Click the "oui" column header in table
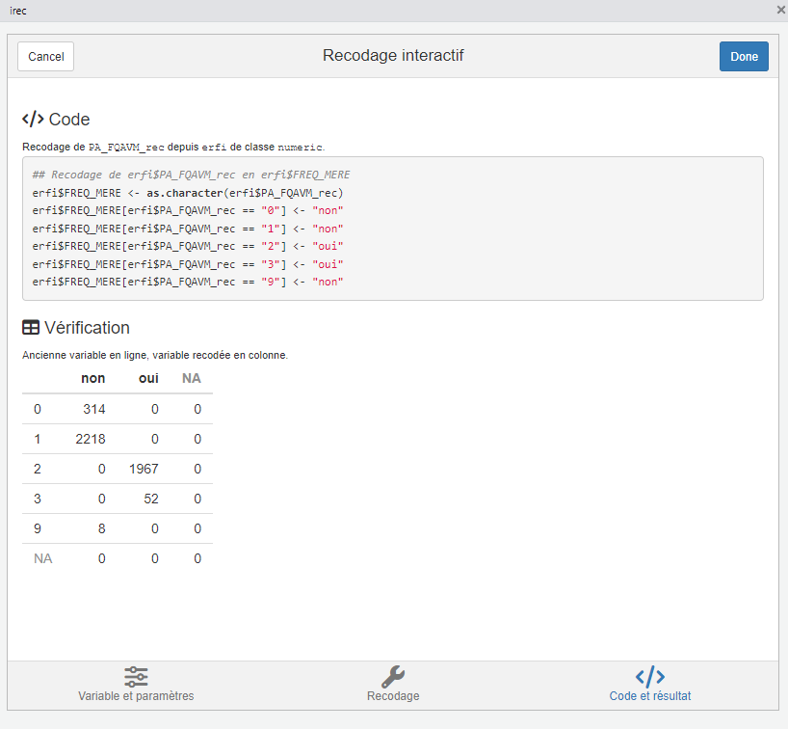The image size is (788, 729). click(148, 378)
